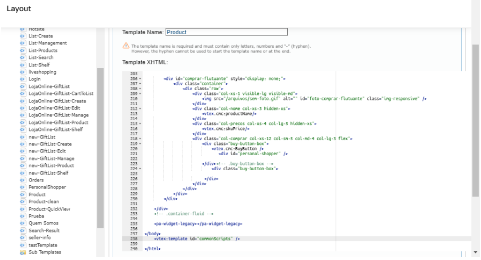Click the template icon beside Product-QuickView

23,209
